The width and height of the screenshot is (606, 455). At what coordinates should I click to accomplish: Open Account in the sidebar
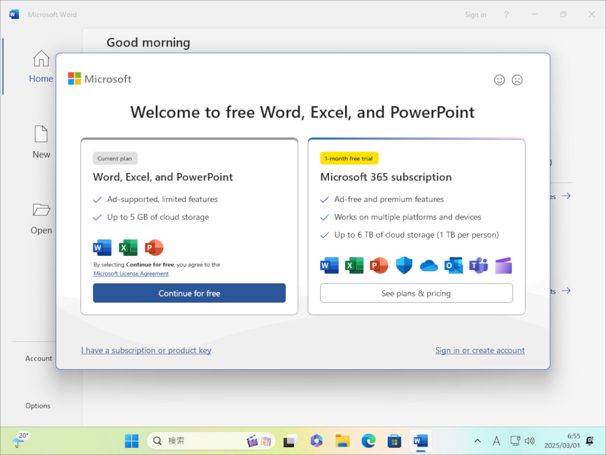point(39,358)
